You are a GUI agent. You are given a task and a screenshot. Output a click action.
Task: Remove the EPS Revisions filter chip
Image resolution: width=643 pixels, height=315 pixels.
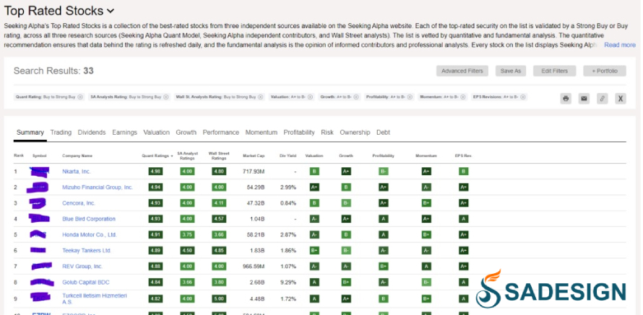pyautogui.click(x=523, y=97)
